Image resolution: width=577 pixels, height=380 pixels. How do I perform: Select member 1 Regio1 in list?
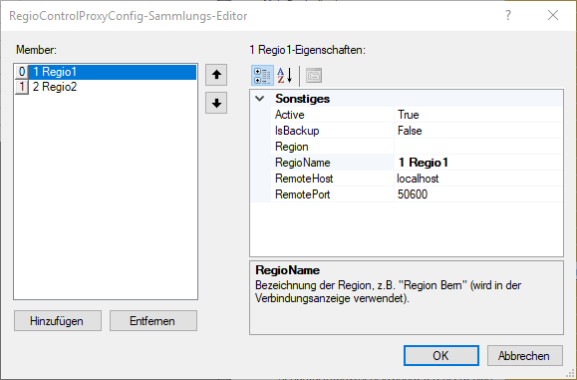pos(113,72)
